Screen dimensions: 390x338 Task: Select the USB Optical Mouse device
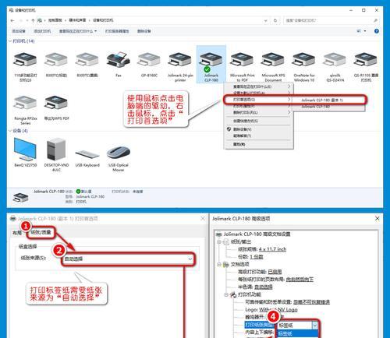tap(119, 158)
